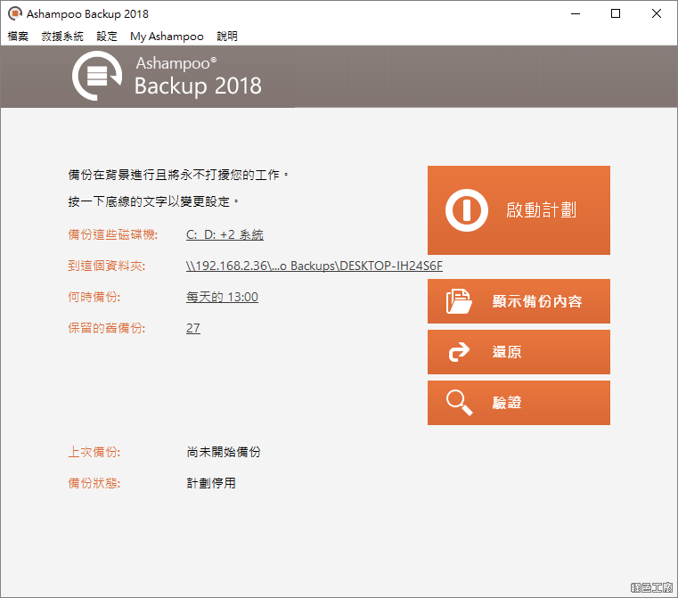This screenshot has height=598, width=678.
Task: Change drives via 'C: D: +2 系統' link
Action: [225, 234]
